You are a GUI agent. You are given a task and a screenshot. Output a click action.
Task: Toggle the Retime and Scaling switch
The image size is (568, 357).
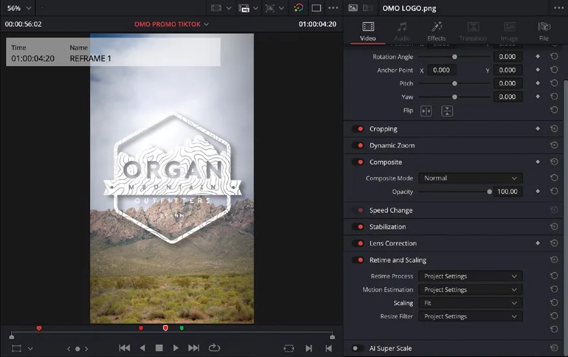(x=358, y=260)
